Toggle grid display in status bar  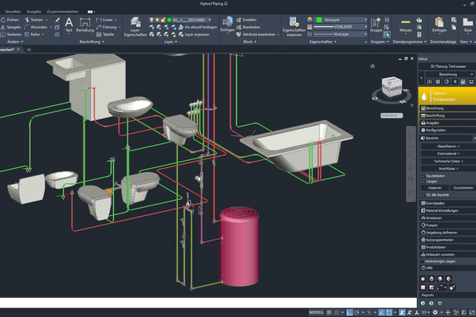[x=329, y=312]
